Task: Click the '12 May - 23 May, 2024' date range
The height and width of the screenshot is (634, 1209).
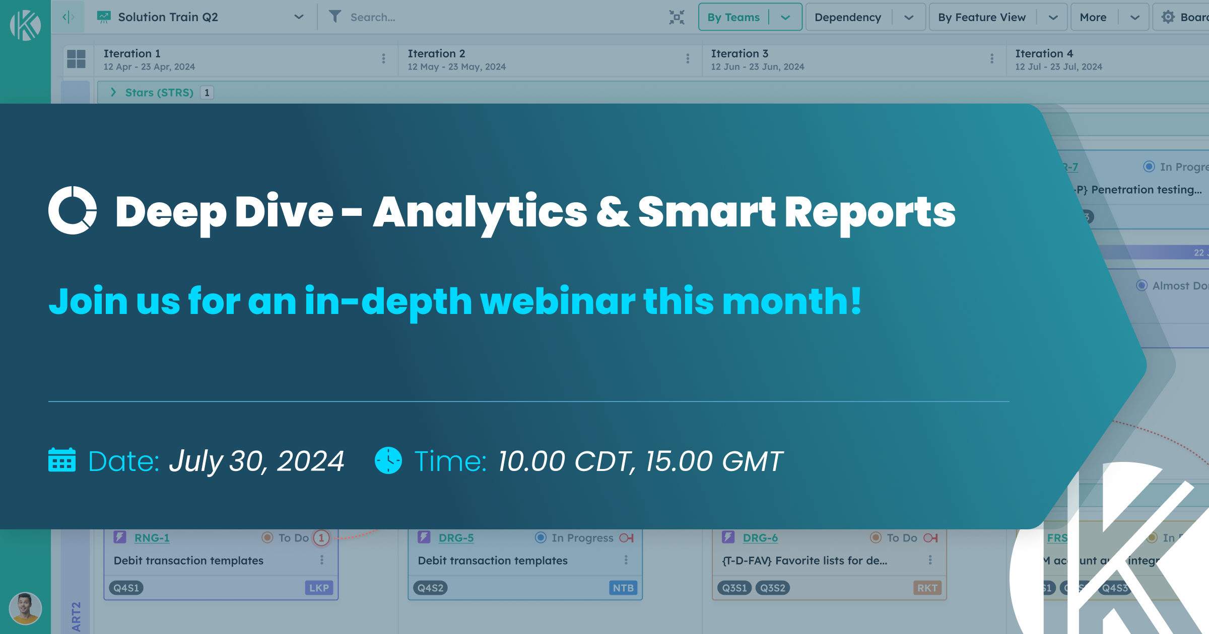Action: [x=457, y=67]
